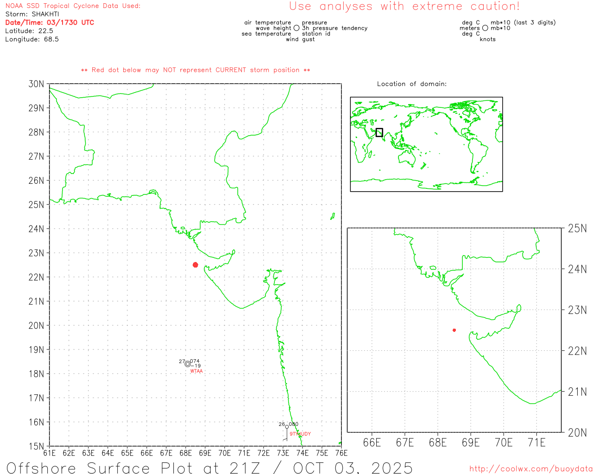
Task: Click the WTAA station id label
Action: 196,371
